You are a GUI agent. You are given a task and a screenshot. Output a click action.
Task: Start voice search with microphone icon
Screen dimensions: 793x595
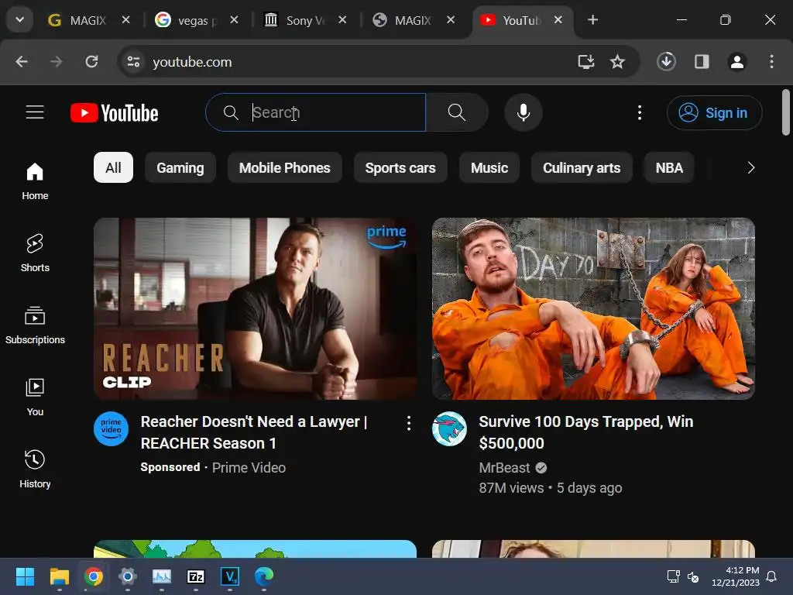(x=524, y=112)
